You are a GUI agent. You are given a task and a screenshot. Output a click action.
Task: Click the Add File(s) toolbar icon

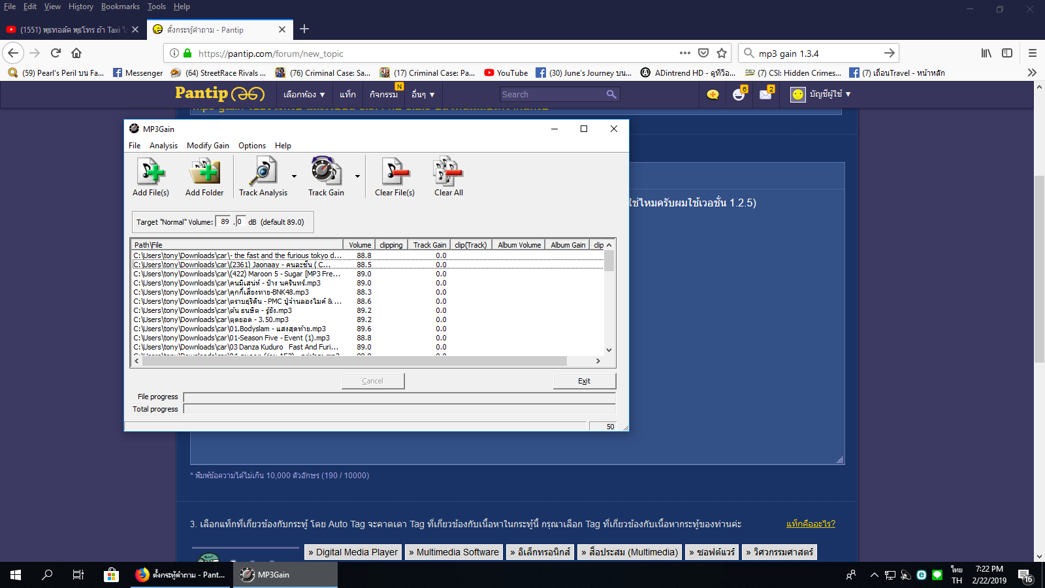(151, 177)
